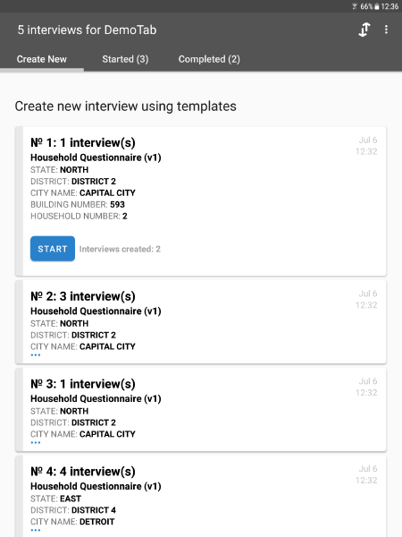Viewport: 402px width, 537px height.
Task: Expand details dots on assignment № 4
Action: tap(36, 531)
